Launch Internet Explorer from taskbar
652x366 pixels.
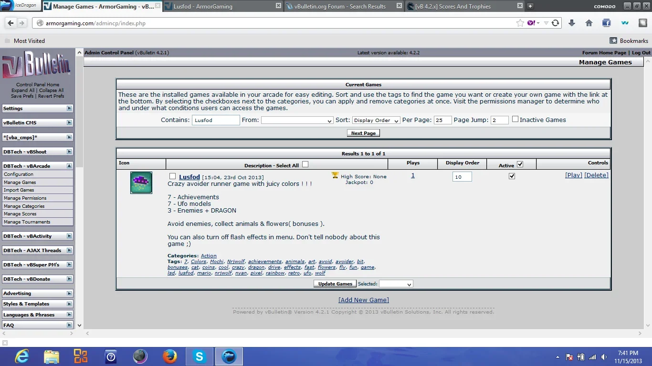(x=21, y=356)
